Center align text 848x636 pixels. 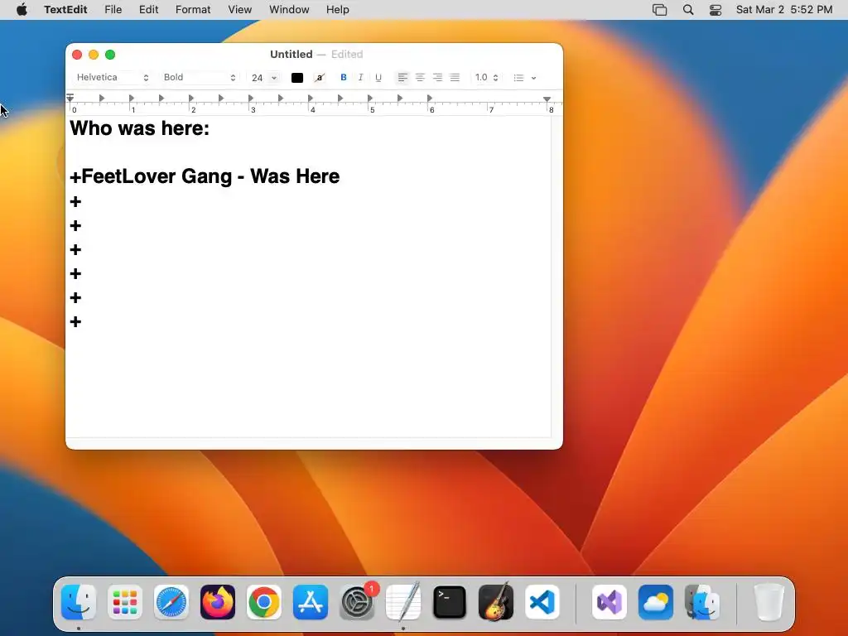point(420,77)
